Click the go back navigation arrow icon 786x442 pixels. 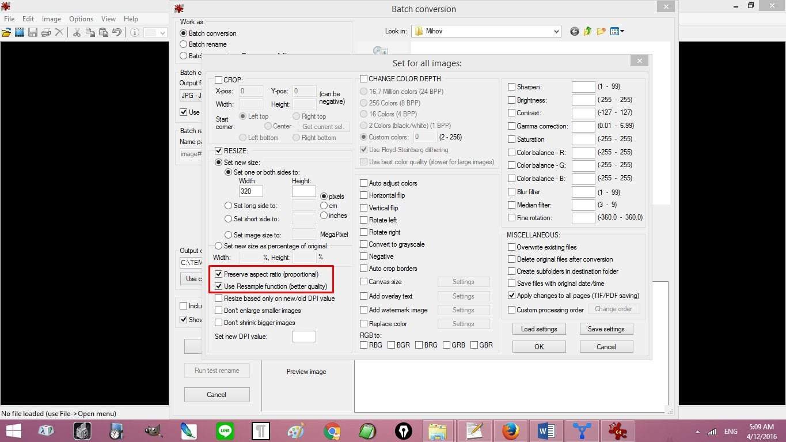(x=574, y=31)
